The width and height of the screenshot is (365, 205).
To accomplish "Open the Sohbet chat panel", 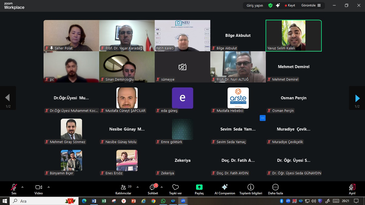I will 153,189.
